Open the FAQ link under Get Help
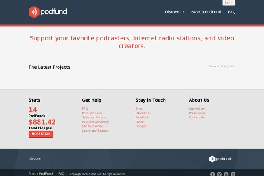 pos(85,109)
